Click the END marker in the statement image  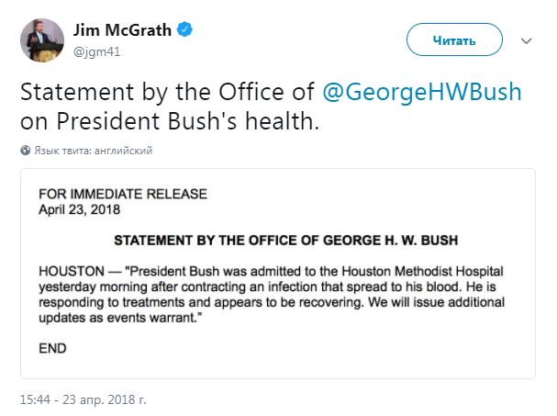pos(53,348)
